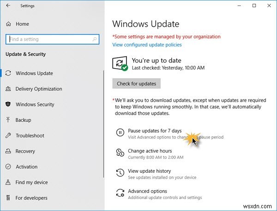Click Pause updates for 7 days

coord(155,131)
